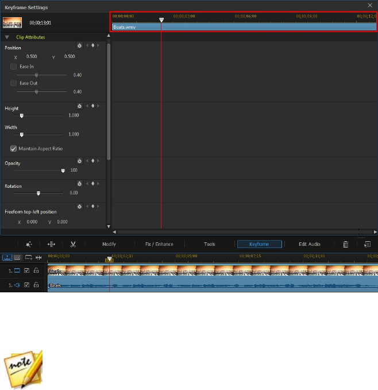Adjust the Opacity slider handle
This screenshot has width=378, height=390.
click(63, 171)
